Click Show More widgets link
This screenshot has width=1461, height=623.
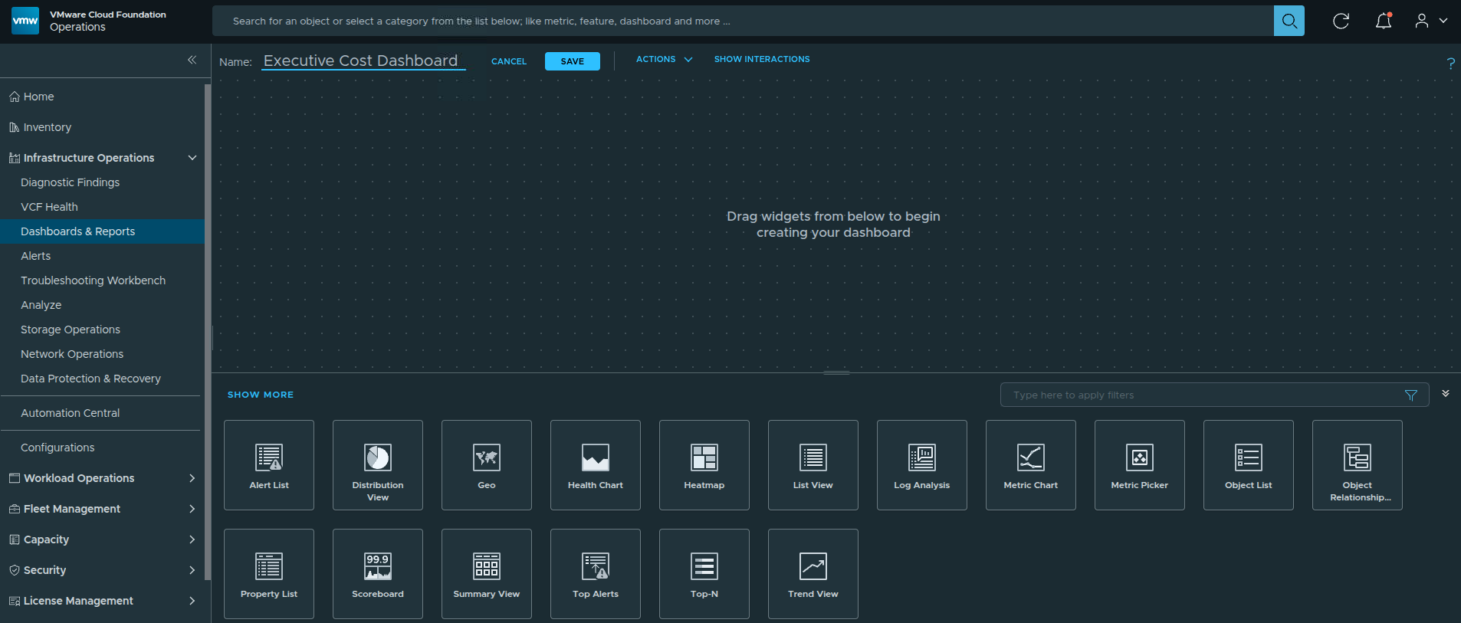261,395
